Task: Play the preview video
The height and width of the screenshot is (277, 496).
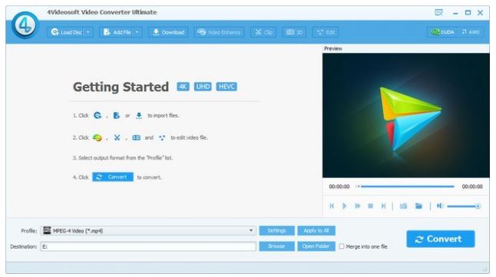Action: coord(345,206)
